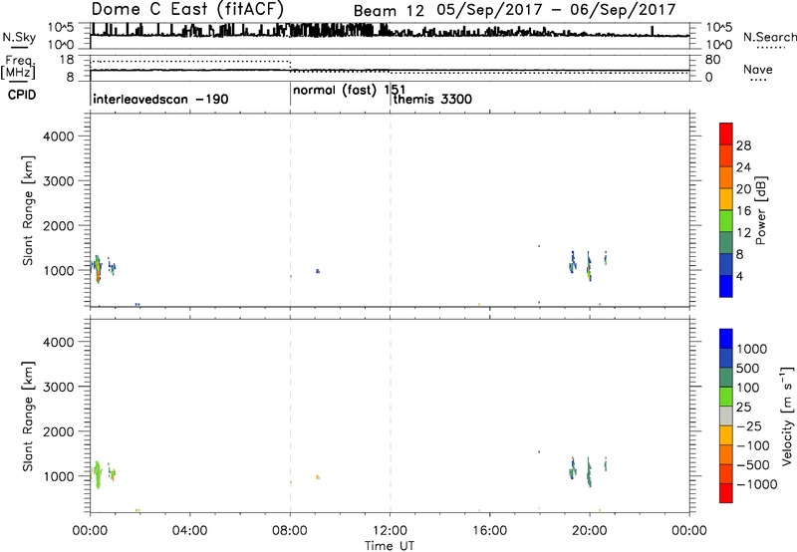Click the left '10^5' noise axis tick
Viewport: 797px width, 552px height.
point(61,28)
